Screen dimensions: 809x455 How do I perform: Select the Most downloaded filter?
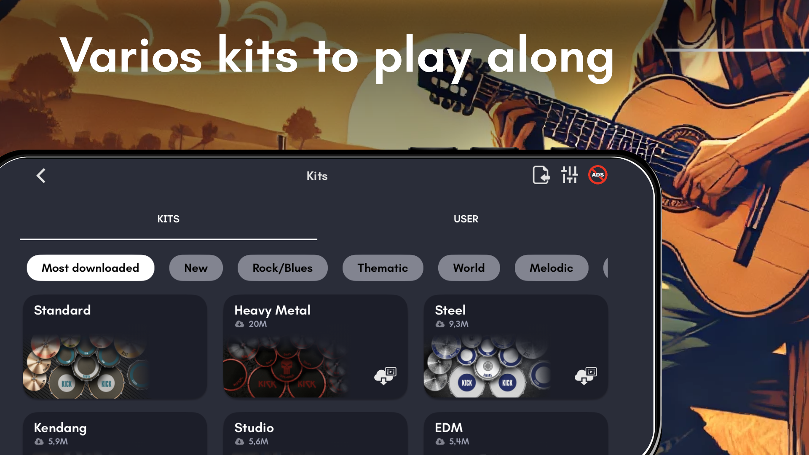pos(91,268)
